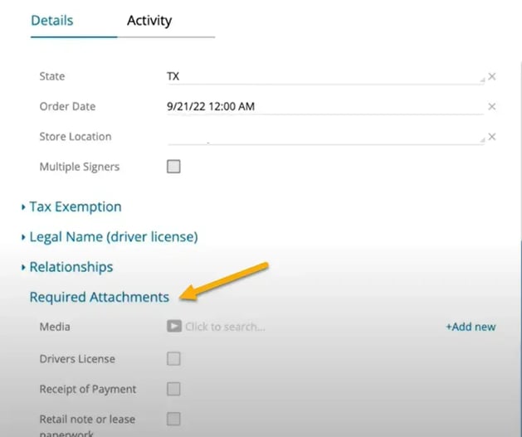Viewport: 522px width, 437px height.
Task: Expand the Relationships section
Action: 71,267
